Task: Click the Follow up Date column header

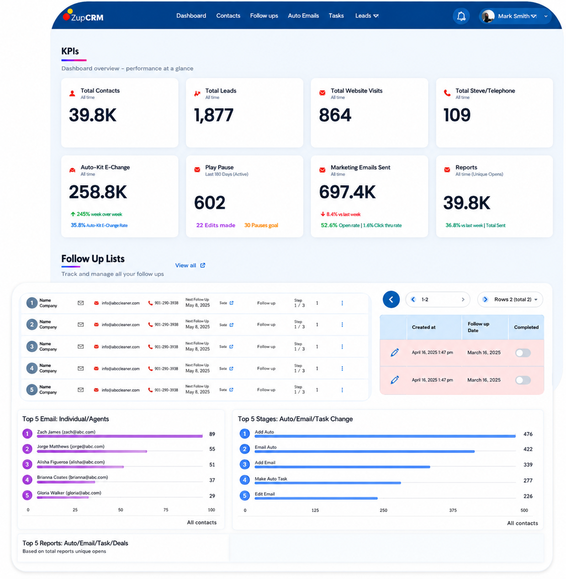Action: point(478,327)
